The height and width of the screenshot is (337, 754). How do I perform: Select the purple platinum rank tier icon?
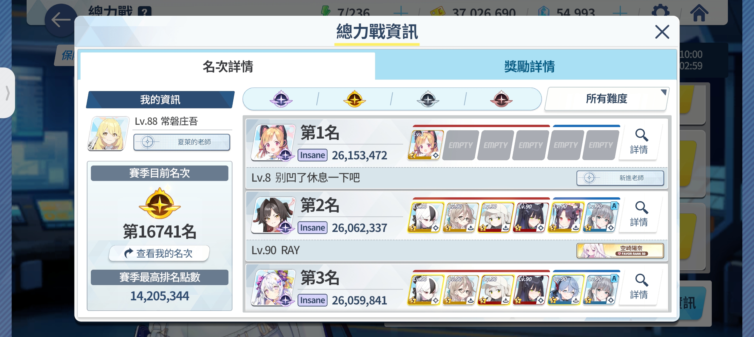281,99
